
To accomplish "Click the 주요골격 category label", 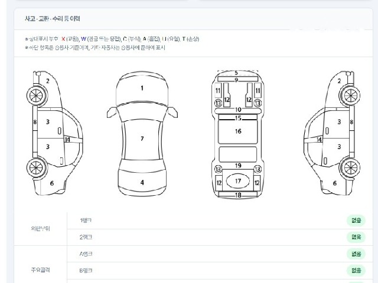I will pos(40,270).
